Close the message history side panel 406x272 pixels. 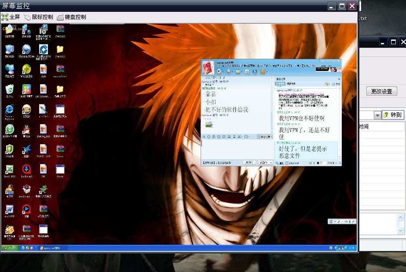[339, 79]
